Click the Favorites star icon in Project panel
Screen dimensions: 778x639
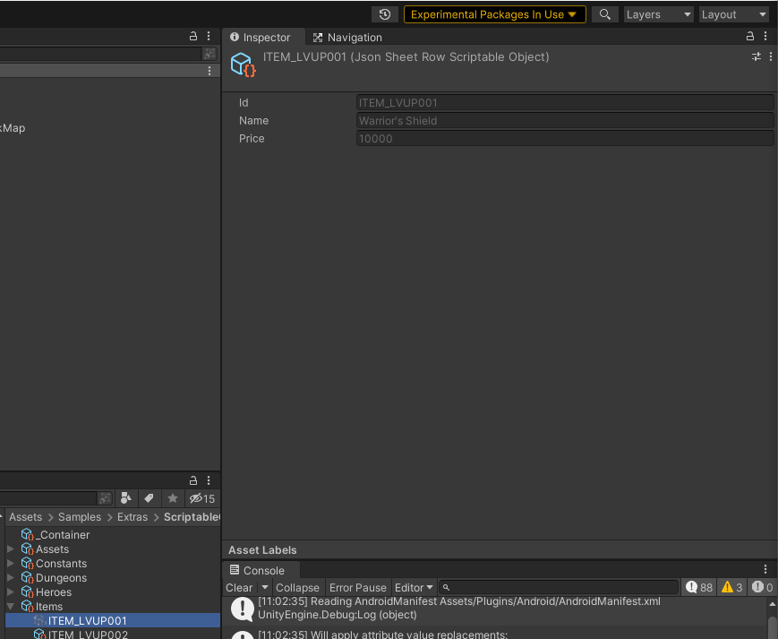tap(173, 498)
